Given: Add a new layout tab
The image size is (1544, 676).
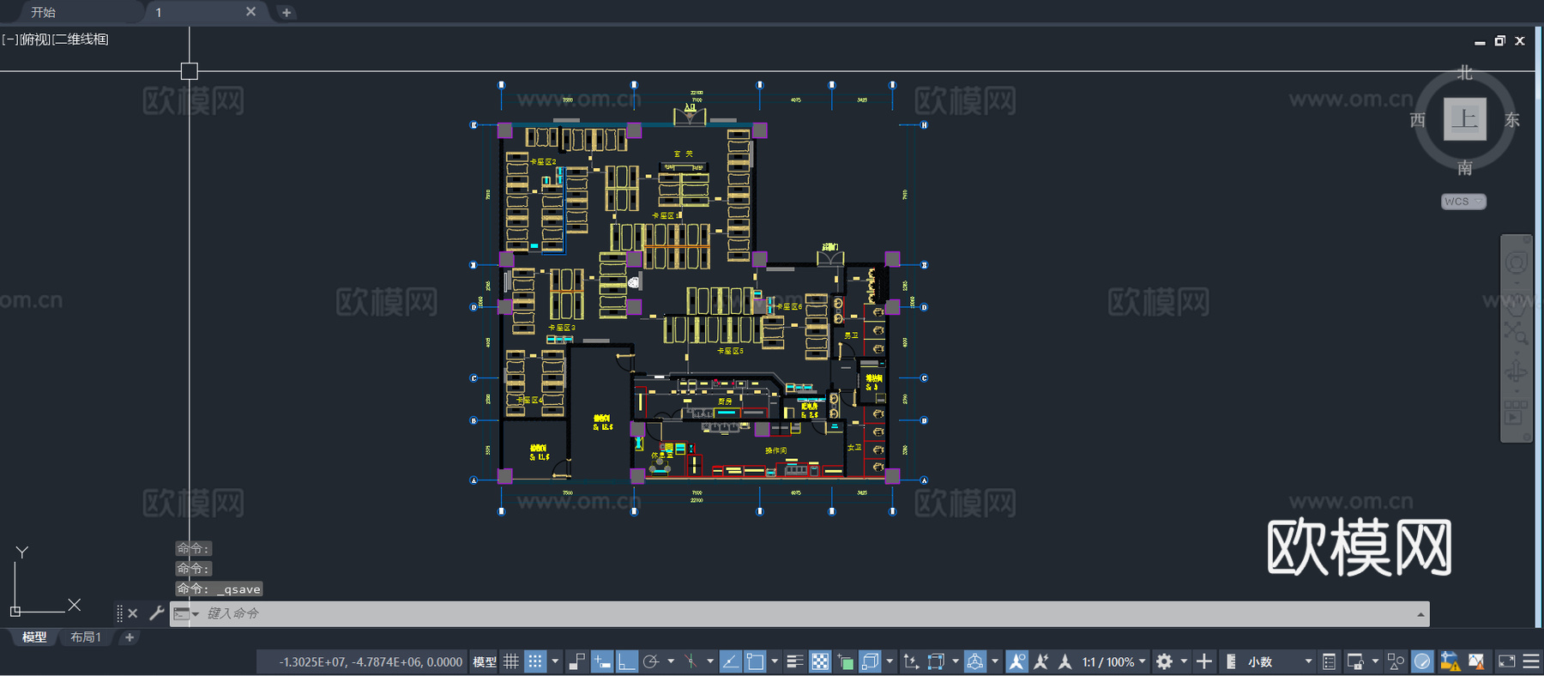Looking at the screenshot, I should (x=130, y=637).
